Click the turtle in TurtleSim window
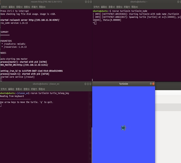Image resolution: width=181 pixels, height=163 pixels. click(123, 128)
